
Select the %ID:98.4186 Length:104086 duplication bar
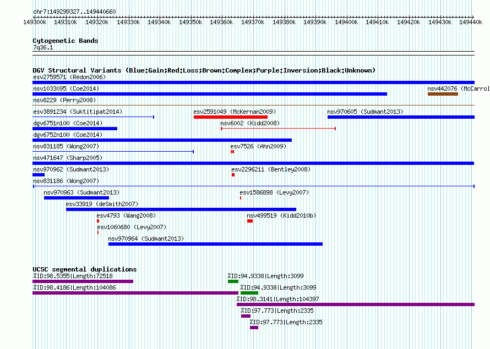(135, 293)
